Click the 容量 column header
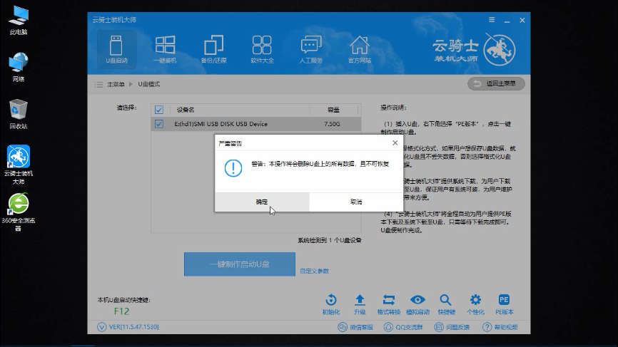The width and height of the screenshot is (618, 347). pyautogui.click(x=333, y=110)
